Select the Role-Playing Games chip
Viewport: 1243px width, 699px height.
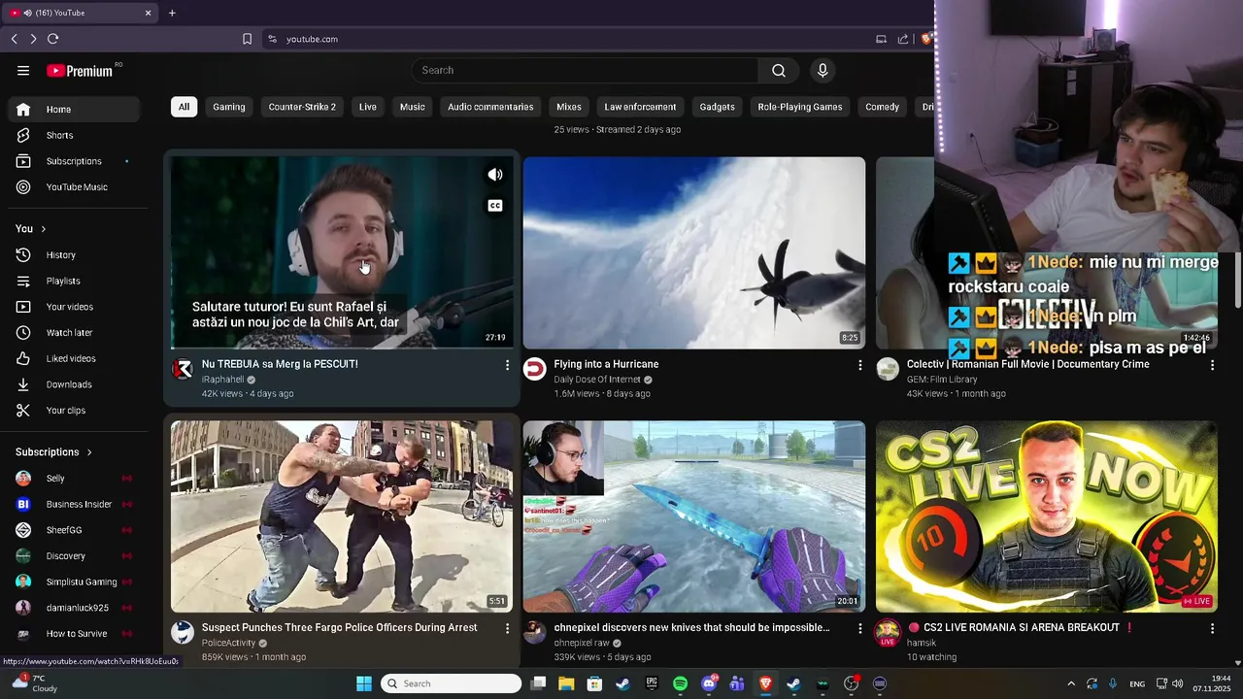point(800,107)
